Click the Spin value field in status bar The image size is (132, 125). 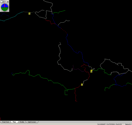click(128, 124)
